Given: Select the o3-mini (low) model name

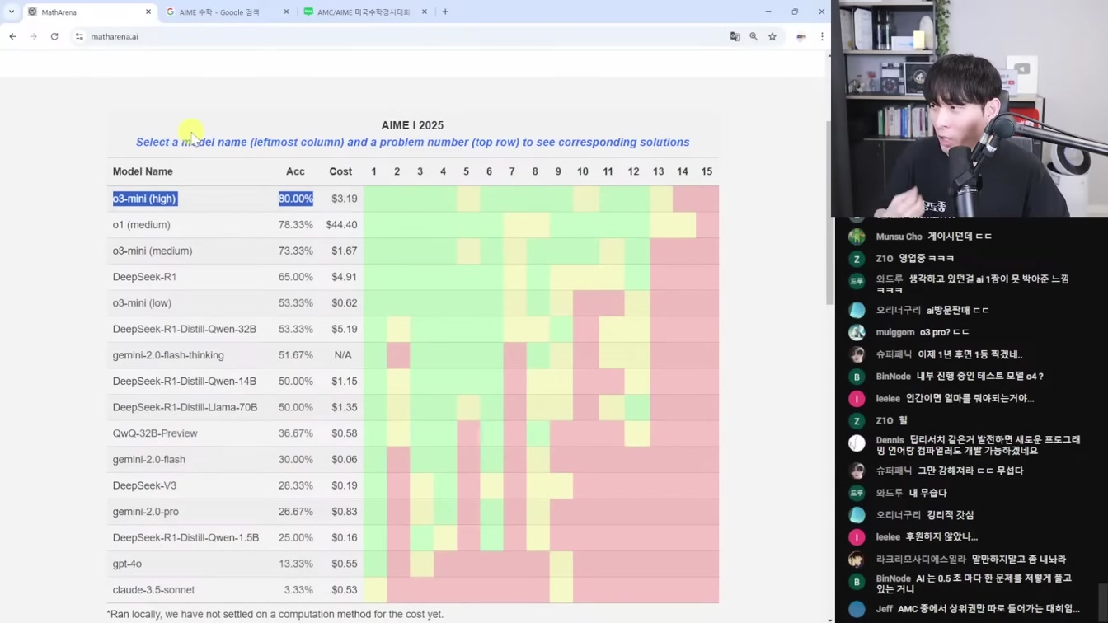Looking at the screenshot, I should tap(142, 303).
